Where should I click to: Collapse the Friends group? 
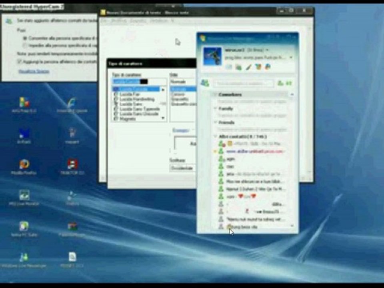(216, 122)
